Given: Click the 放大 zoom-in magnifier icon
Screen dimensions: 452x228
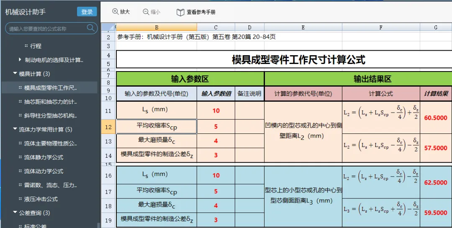Looking at the screenshot, I should (116, 12).
